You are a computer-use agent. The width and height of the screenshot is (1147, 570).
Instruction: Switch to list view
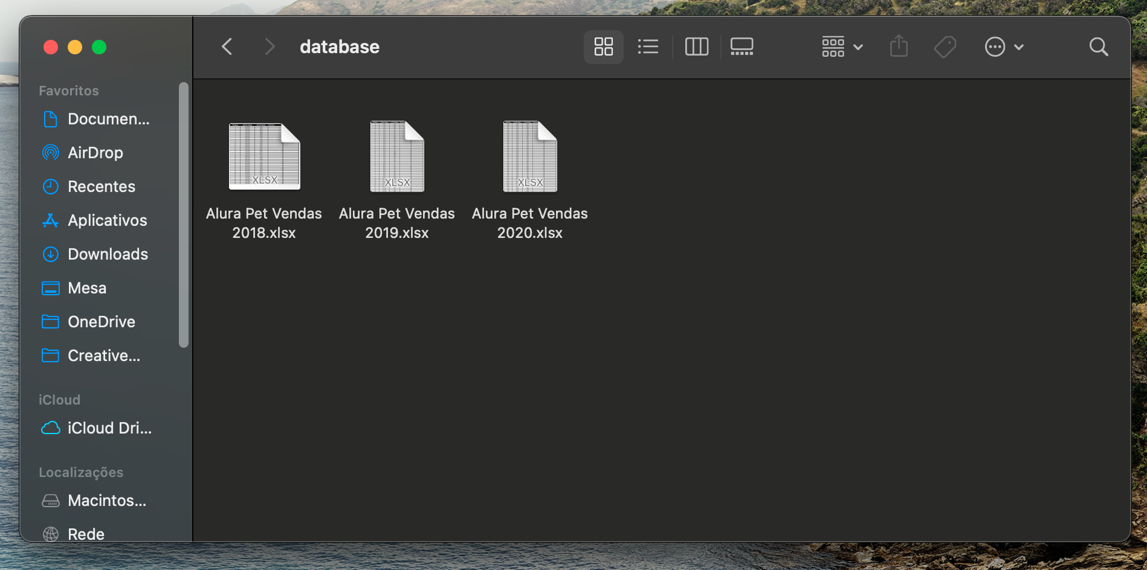point(648,46)
